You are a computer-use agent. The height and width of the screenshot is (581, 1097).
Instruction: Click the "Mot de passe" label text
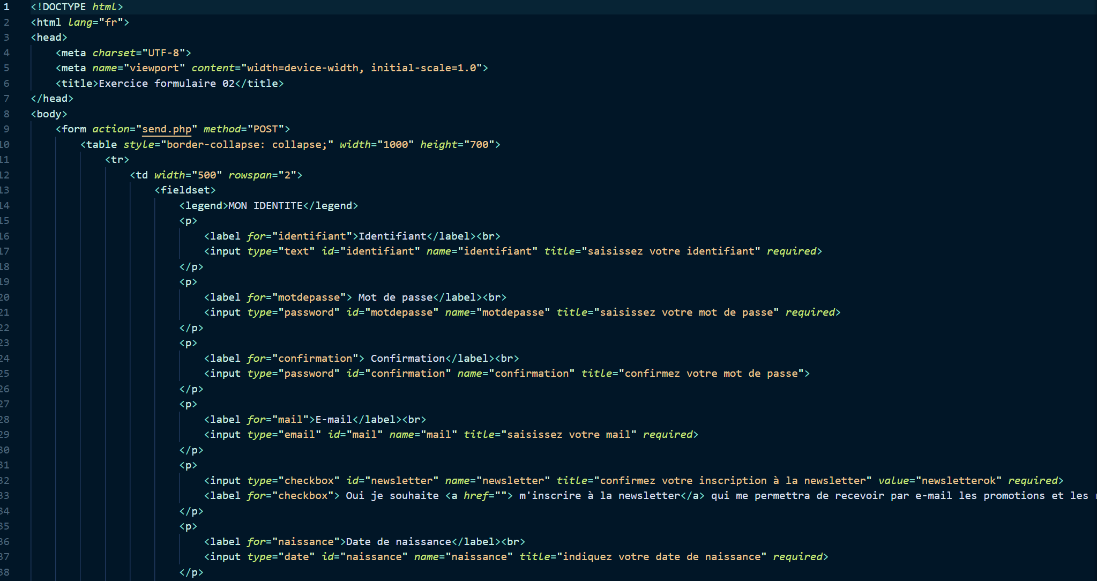(395, 297)
